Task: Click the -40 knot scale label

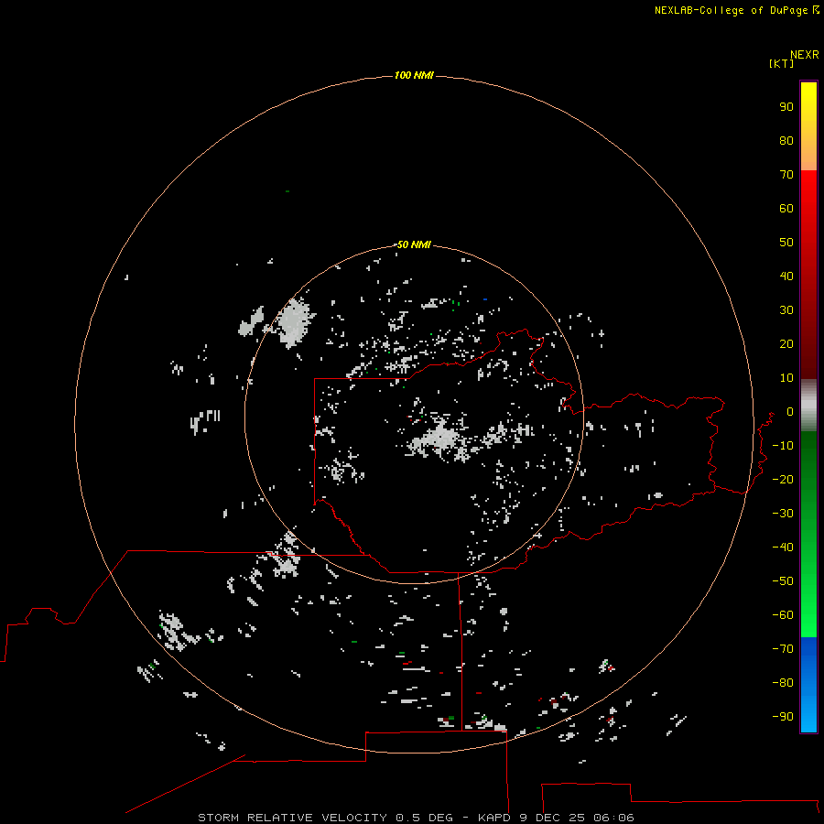Action: pyautogui.click(x=783, y=548)
